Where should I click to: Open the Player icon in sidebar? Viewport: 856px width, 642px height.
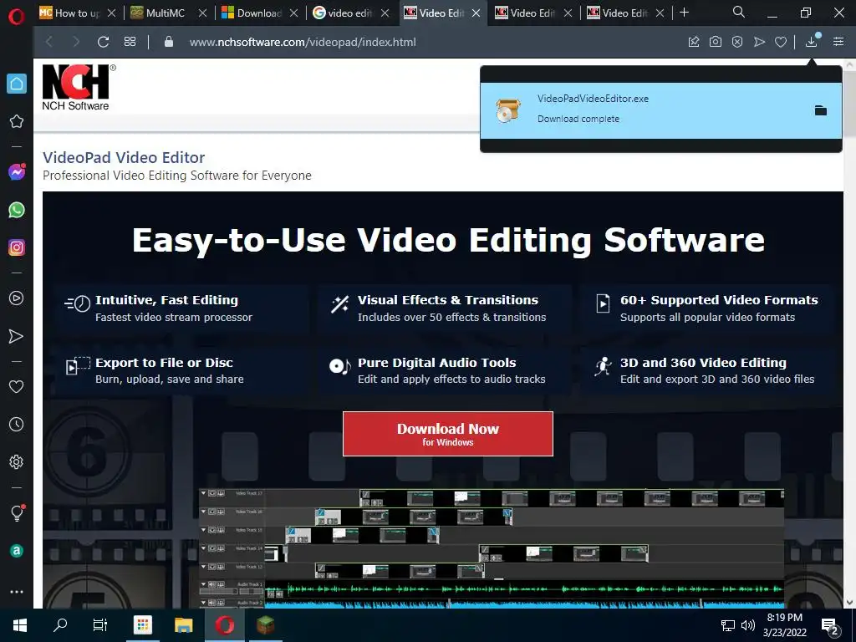(17, 298)
